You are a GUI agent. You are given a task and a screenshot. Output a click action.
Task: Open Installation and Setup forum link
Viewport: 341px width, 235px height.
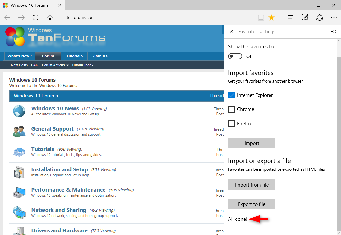(60, 169)
